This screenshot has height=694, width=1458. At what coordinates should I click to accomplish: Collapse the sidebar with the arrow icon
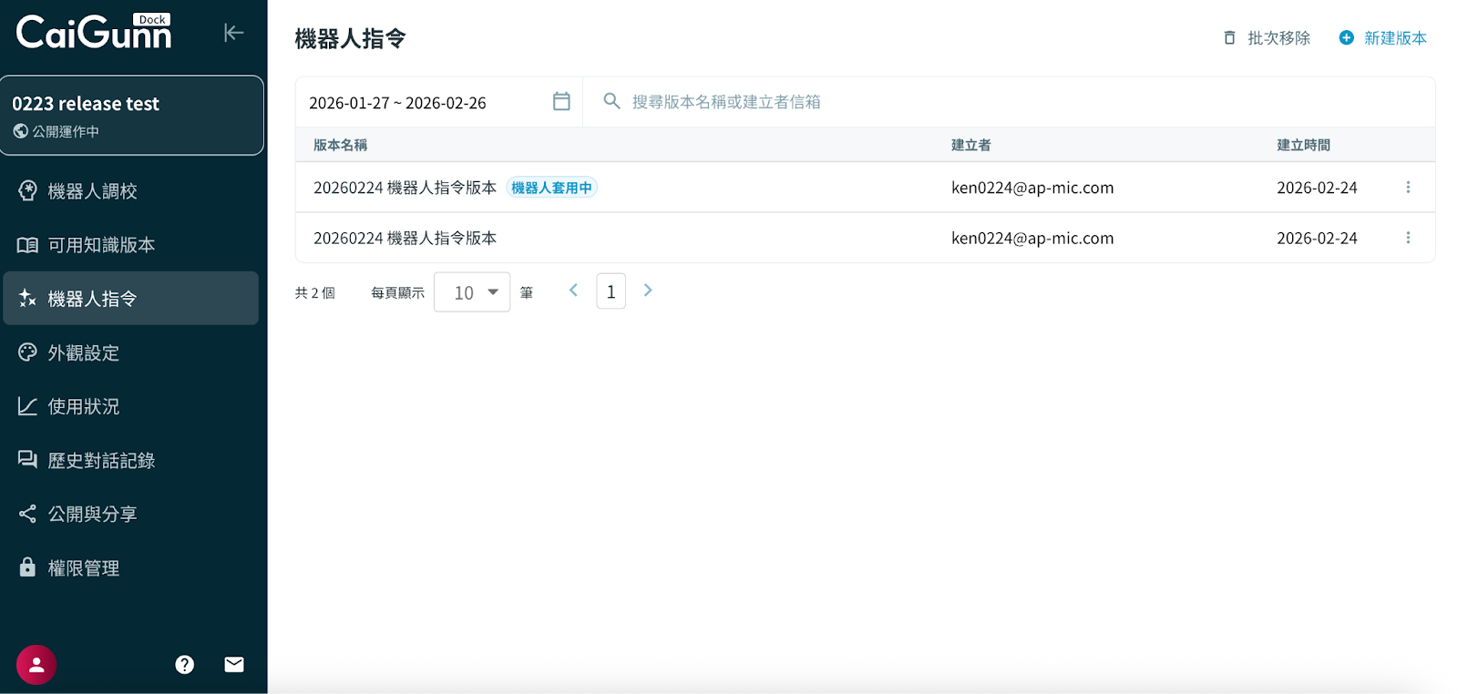click(x=233, y=33)
